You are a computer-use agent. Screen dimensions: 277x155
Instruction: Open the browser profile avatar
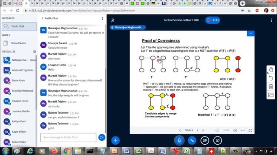click(266, 10)
